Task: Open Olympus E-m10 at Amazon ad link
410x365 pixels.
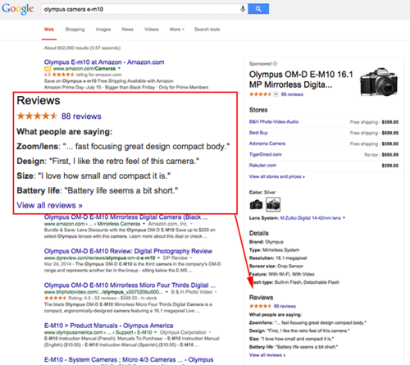Action: [x=104, y=62]
